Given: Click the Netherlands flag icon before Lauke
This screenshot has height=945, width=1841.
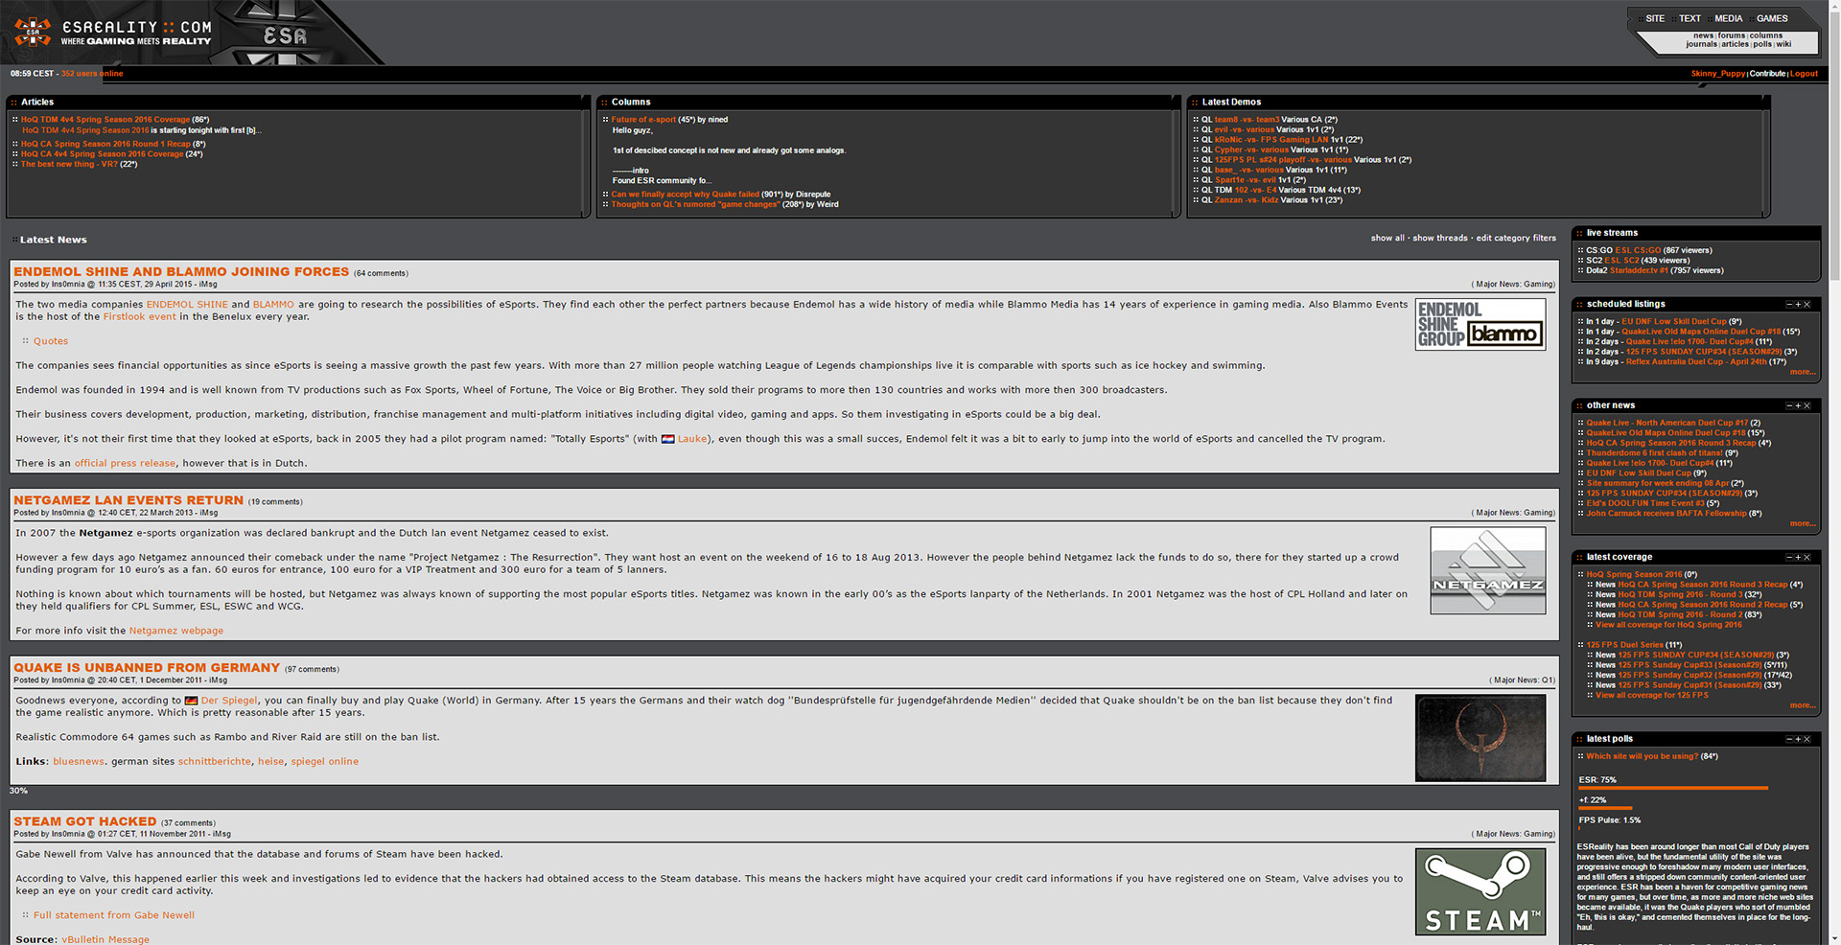Looking at the screenshot, I should (x=667, y=440).
